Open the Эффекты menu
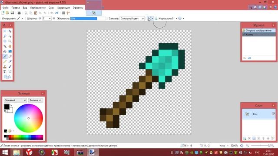This screenshot has height=156, width=278. point(78,8)
